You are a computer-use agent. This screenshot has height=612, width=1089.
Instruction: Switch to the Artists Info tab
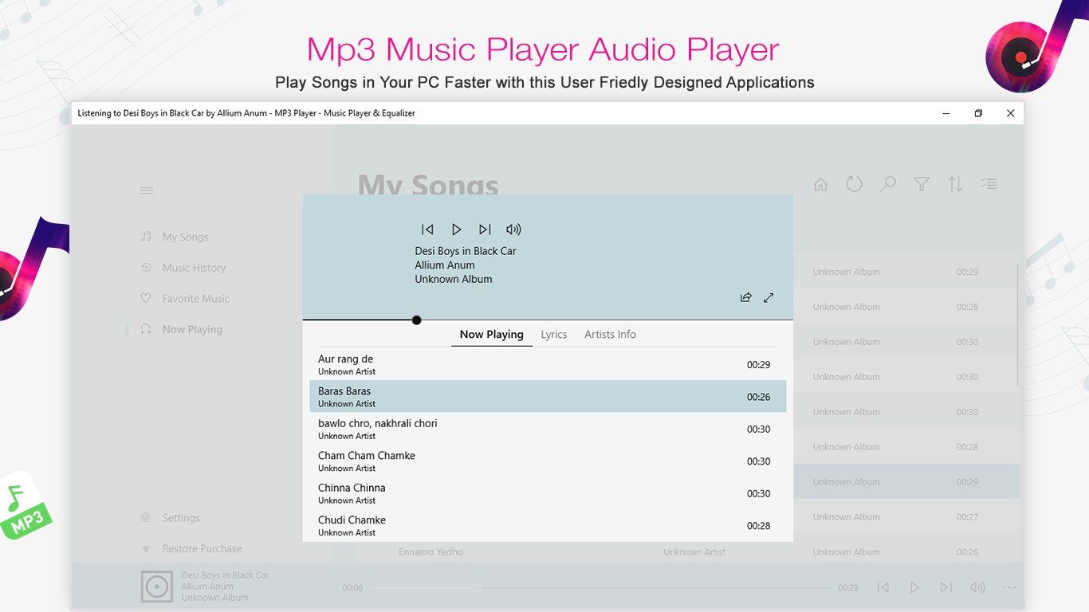point(610,335)
